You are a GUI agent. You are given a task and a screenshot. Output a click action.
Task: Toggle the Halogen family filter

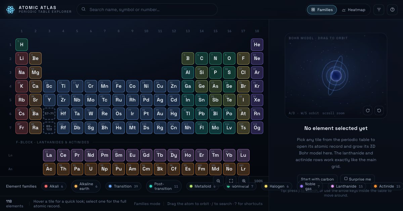point(277,186)
